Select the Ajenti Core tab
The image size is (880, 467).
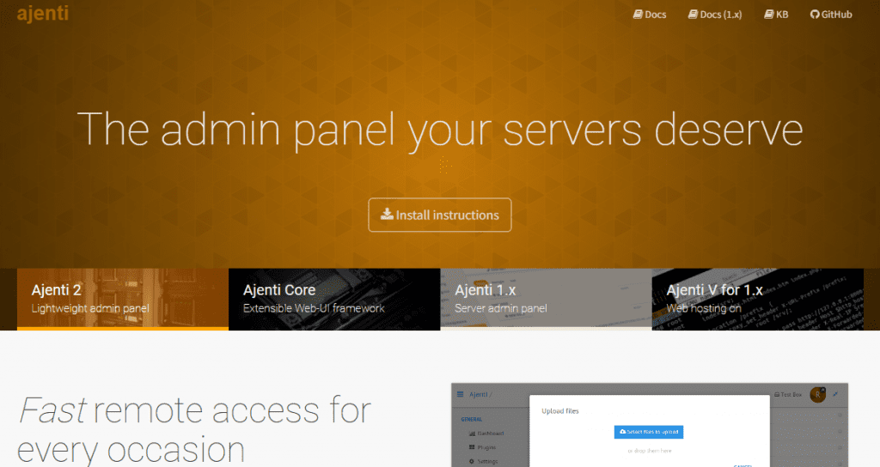pyautogui.click(x=334, y=300)
